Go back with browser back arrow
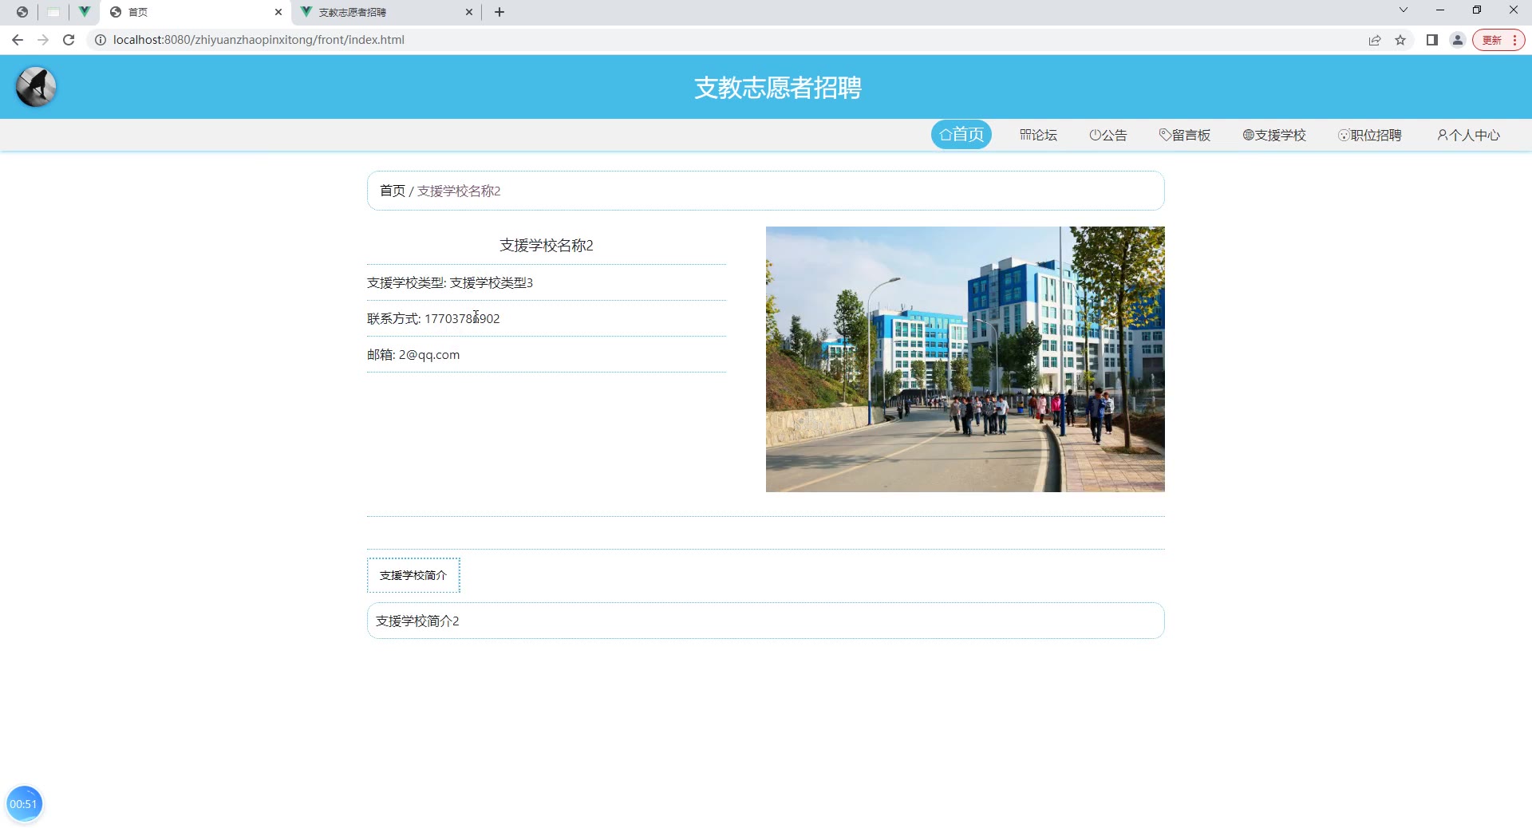This screenshot has width=1532, height=828. (x=18, y=40)
